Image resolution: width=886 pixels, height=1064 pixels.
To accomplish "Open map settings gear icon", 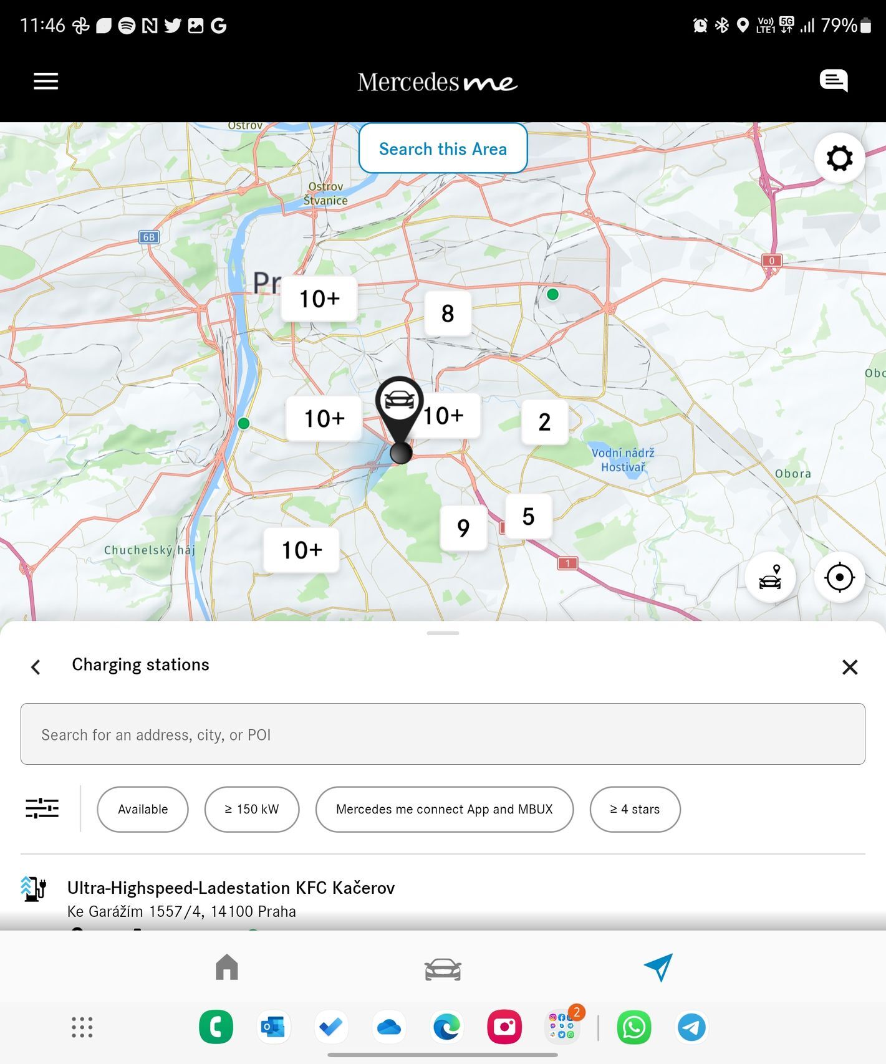I will (x=839, y=158).
